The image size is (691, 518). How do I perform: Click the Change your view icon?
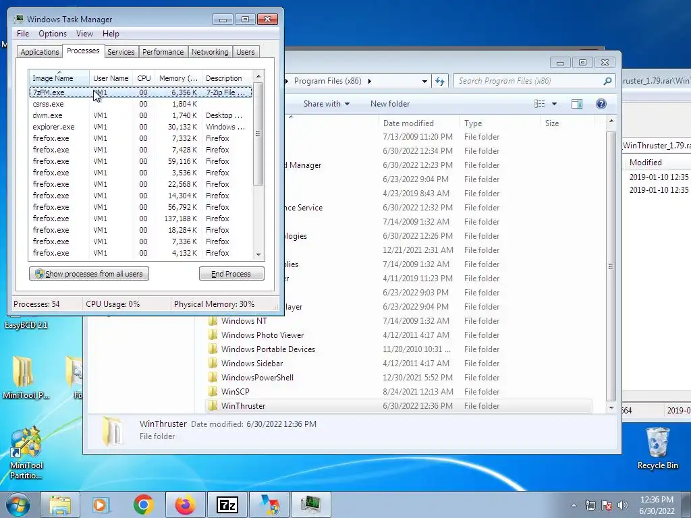point(539,104)
